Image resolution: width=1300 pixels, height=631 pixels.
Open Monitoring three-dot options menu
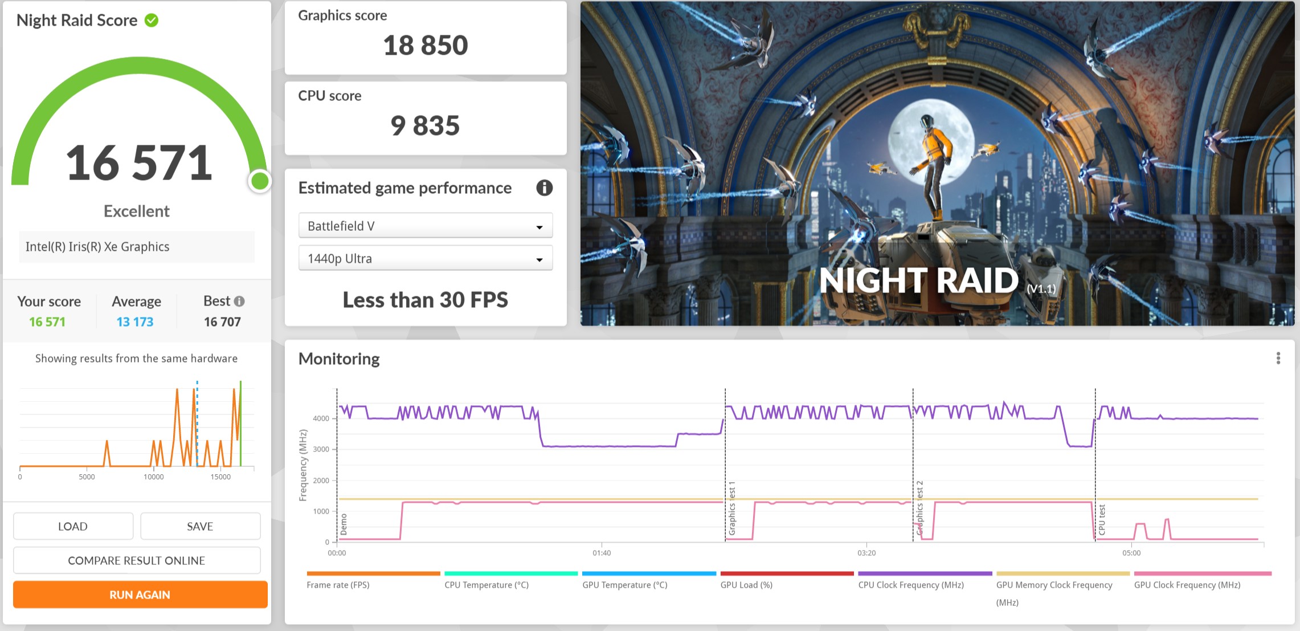pyautogui.click(x=1278, y=358)
